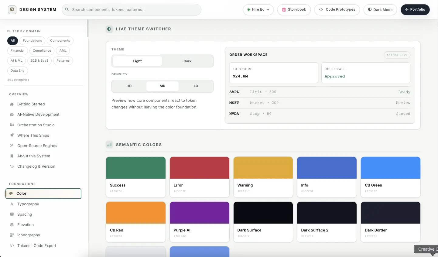Filter by Foundations domain
The width and height of the screenshot is (438, 257).
click(x=33, y=40)
